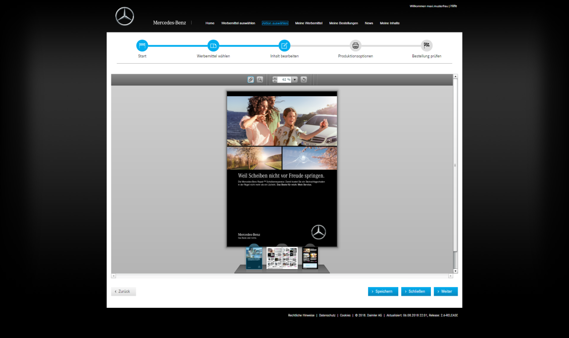Increase zoom with the up stepper arrow

(x=275, y=78)
